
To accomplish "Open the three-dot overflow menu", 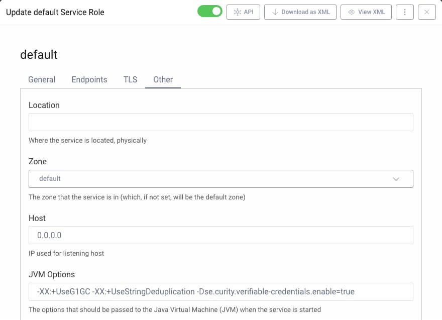I will [x=405, y=12].
